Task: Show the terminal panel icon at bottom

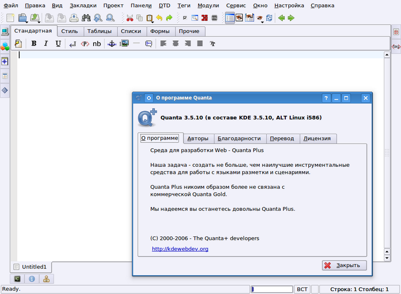Action: pos(18,279)
